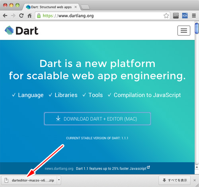Click the Dart logo in header
Viewport: 199px width, 187px height.
(x=21, y=31)
